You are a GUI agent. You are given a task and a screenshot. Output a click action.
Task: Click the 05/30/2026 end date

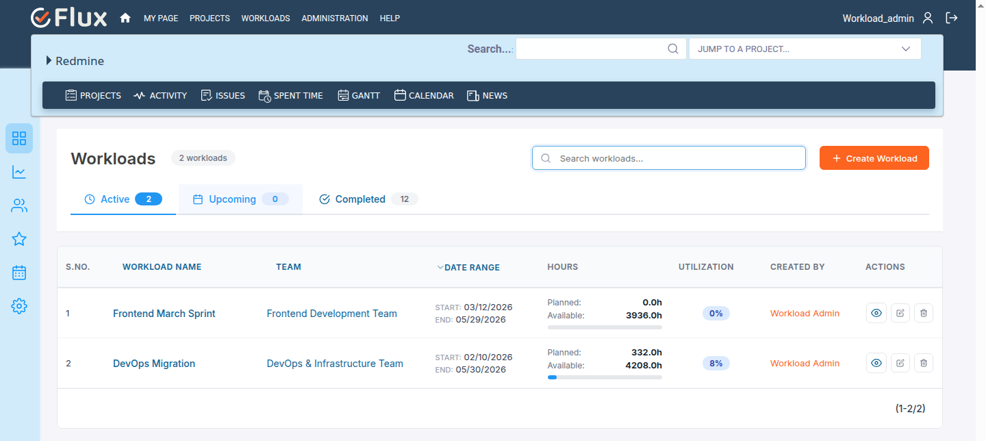pyautogui.click(x=481, y=370)
